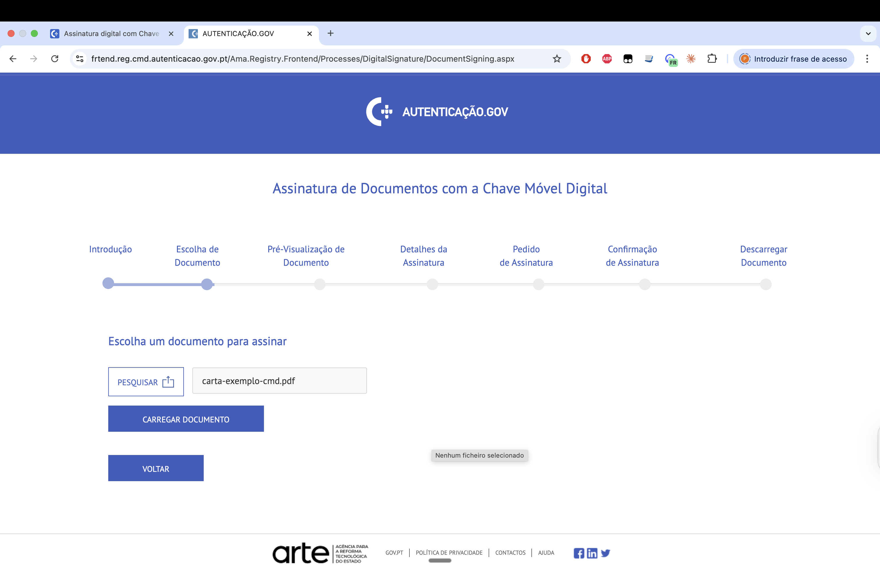Viewport: 880px width, 571px height.
Task: Open a new browser tab with the plus
Action: click(330, 34)
